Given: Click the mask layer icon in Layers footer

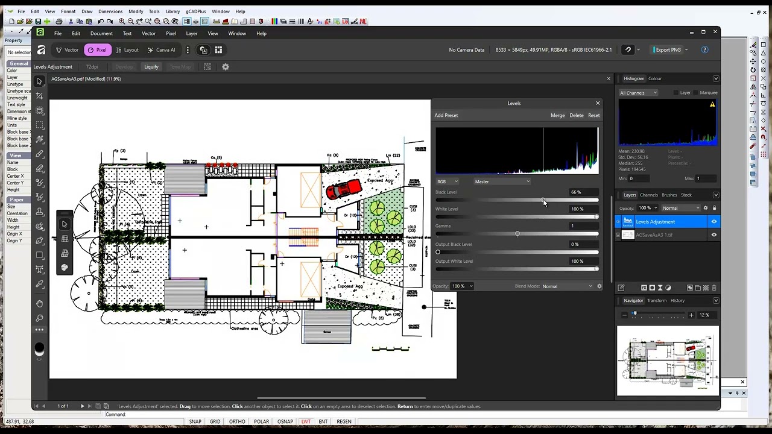Looking at the screenshot, I should pos(652,288).
